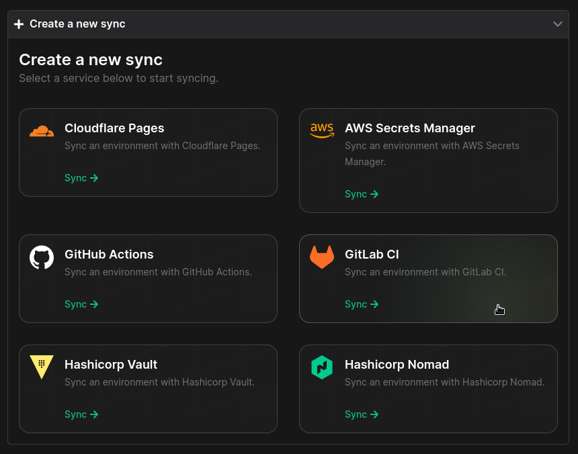The image size is (578, 454).
Task: Click the AWS Secrets Manager logo
Action: click(322, 131)
